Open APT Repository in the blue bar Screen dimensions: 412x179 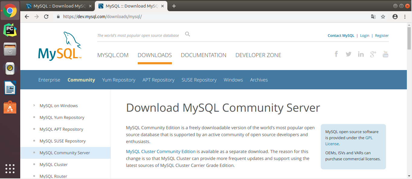coord(159,80)
